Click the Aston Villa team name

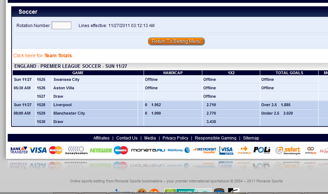pyautogui.click(x=64, y=88)
